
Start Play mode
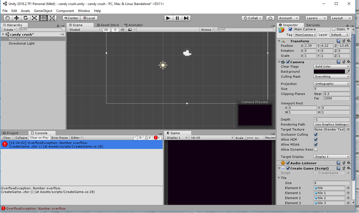pyautogui.click(x=168, y=18)
